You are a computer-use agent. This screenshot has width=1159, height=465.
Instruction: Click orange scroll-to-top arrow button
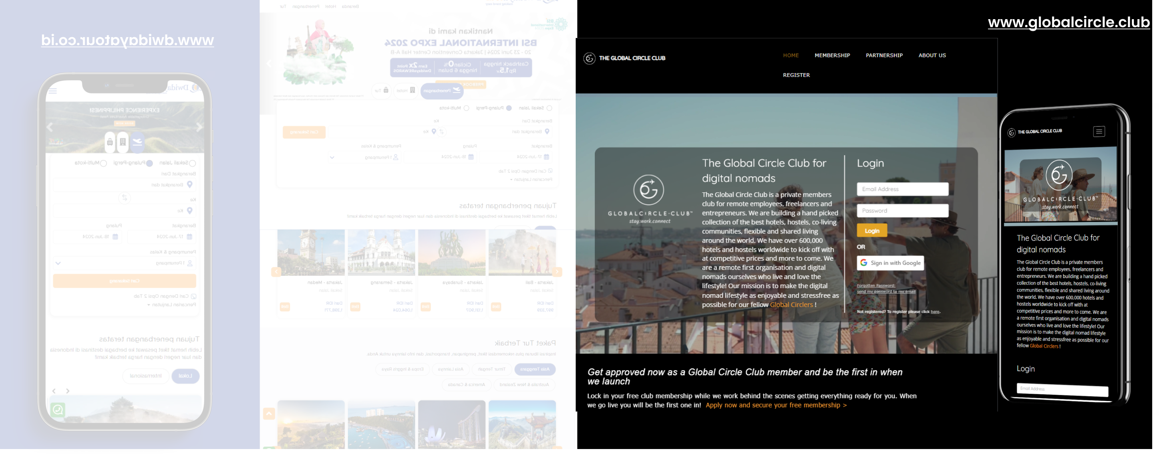(268, 413)
